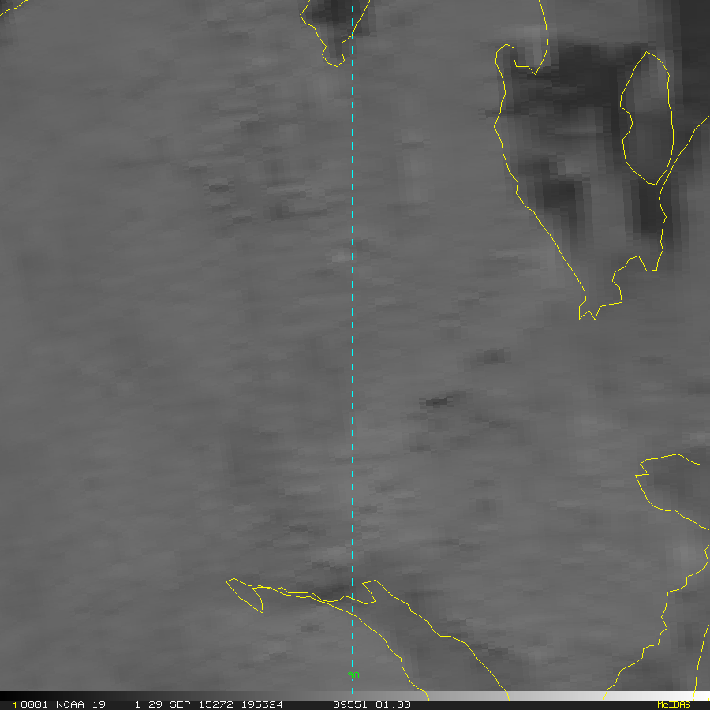The image size is (710, 710).
Task: Click the 01.00 value in status bar
Action: click(x=394, y=704)
